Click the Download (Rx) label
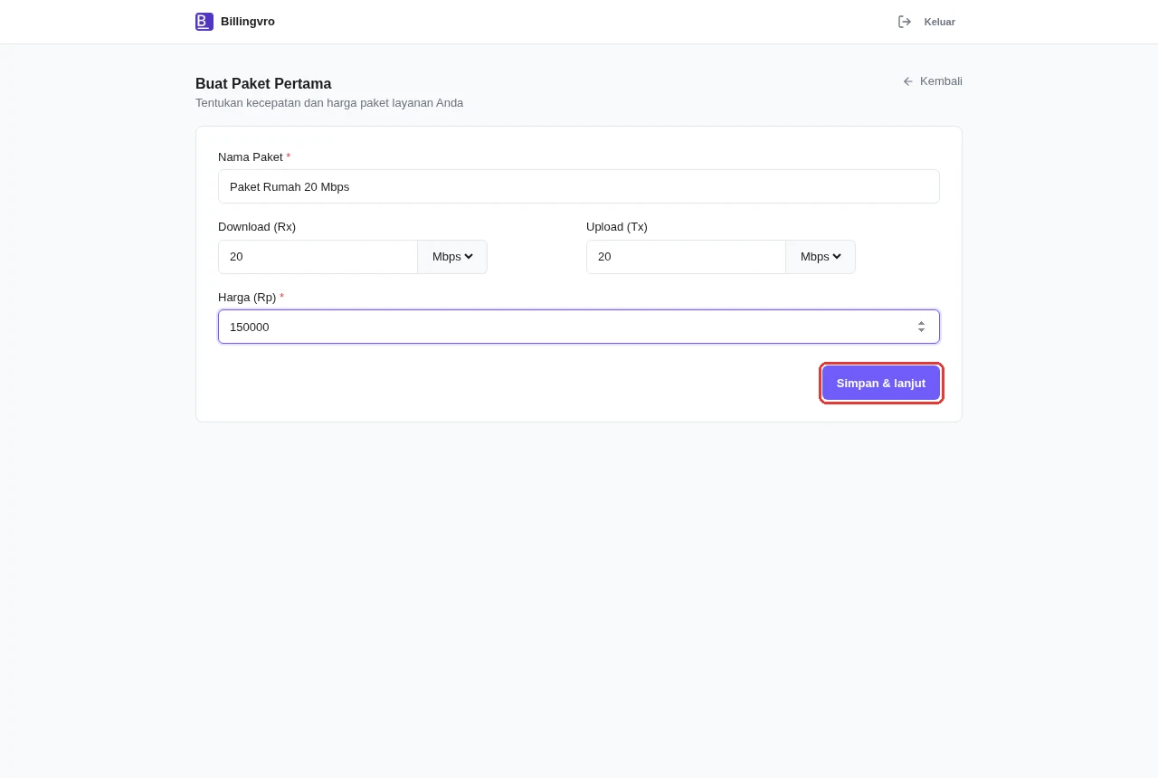 coord(257,227)
